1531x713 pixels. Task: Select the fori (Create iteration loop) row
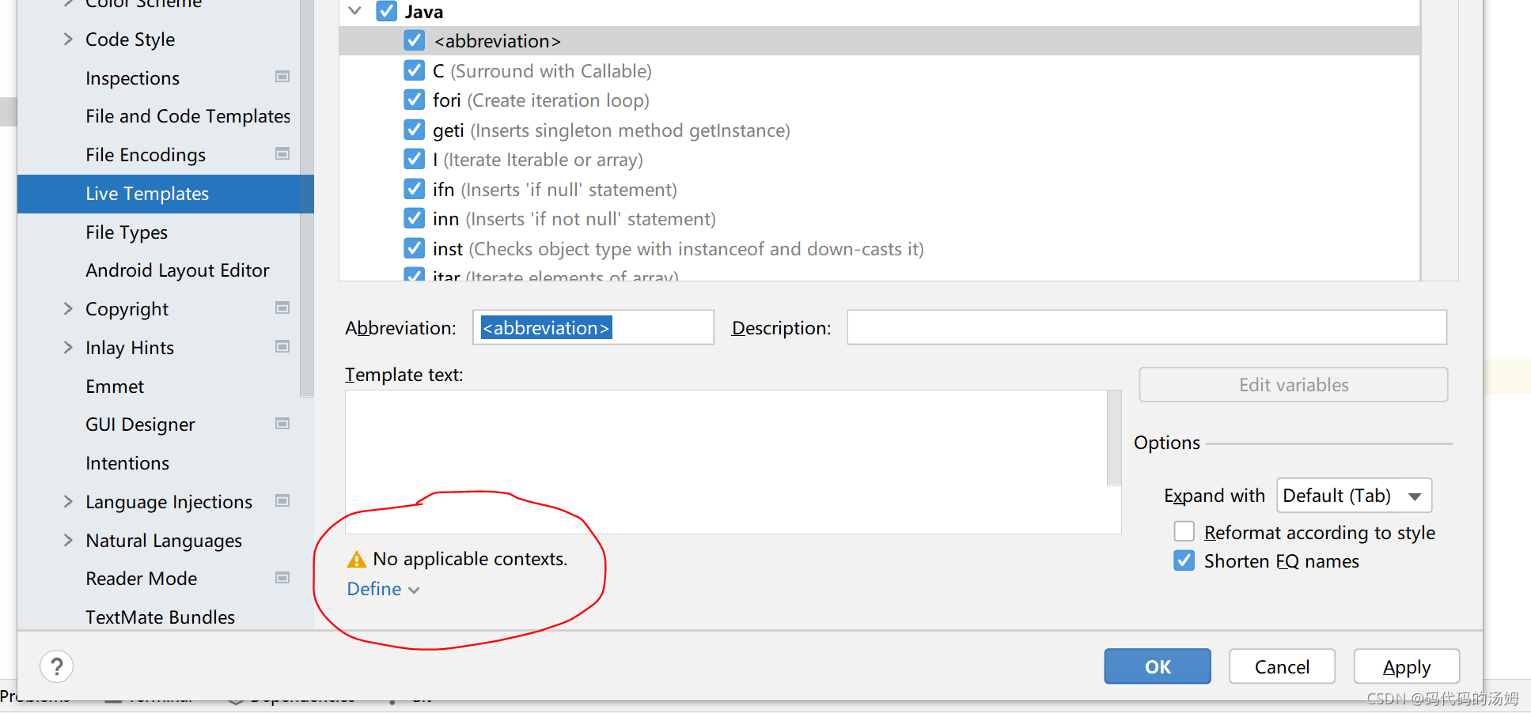tap(880, 100)
